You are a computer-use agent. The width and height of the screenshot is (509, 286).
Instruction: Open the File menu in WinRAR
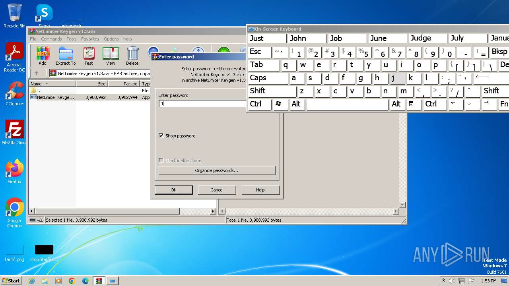click(x=33, y=39)
